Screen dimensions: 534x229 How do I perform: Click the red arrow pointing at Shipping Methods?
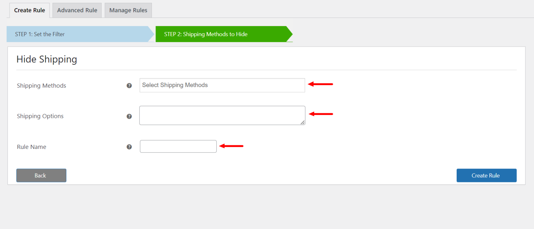(x=320, y=84)
